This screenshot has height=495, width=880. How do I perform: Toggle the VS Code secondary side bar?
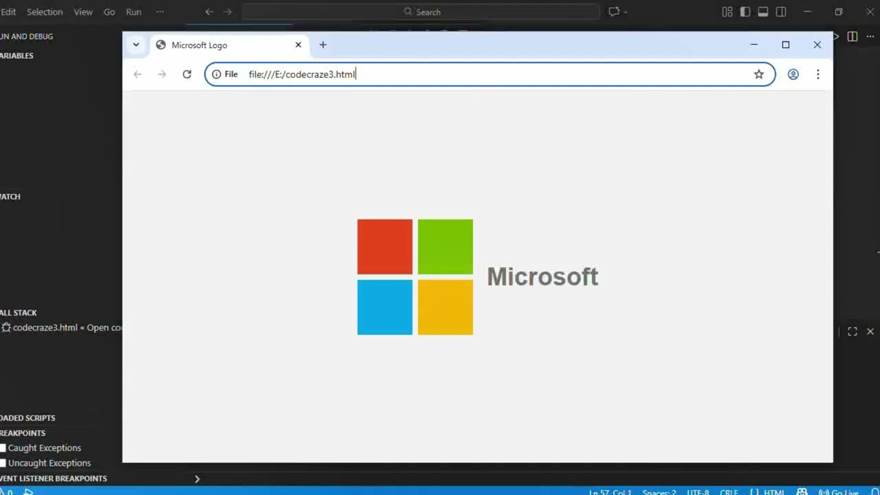(x=781, y=12)
